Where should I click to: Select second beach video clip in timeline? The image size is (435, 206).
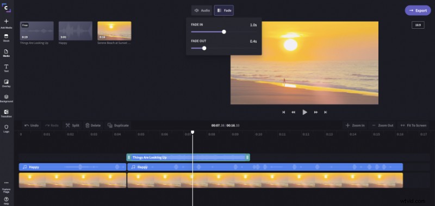pyautogui.click(x=265, y=181)
